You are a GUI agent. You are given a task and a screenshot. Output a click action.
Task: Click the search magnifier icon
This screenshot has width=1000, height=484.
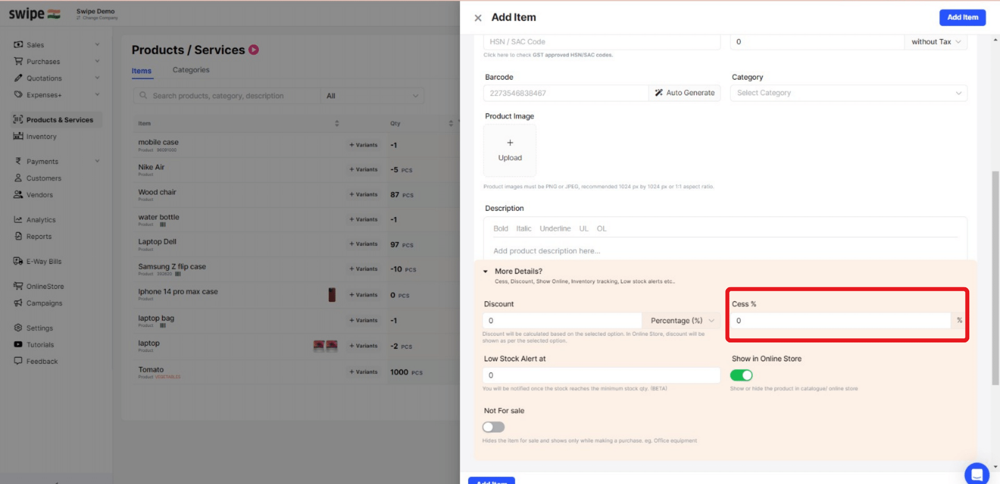coord(143,96)
